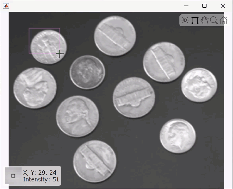Screen dimensions: 233x189
Task: Click the MATLAB logo in the title bar
Action: click(6, 6)
